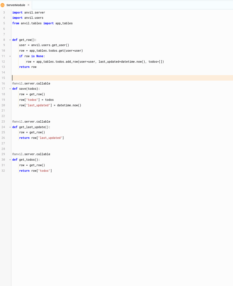Click the 'def save(todos):' definition
Image resolution: width=233 pixels, height=286 pixels.
[x=26, y=89]
